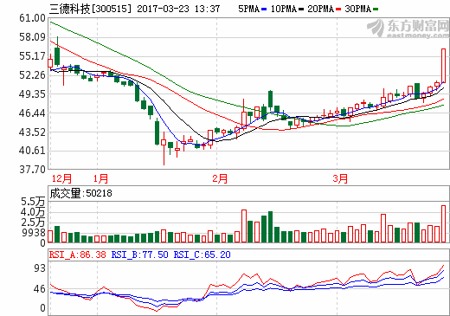Click the 4.0万 volume axis label
The image size is (450, 316).
point(34,212)
